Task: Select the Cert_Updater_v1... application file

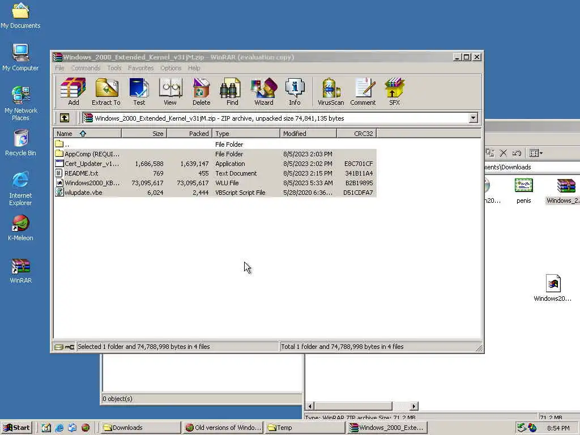Action: click(x=215, y=164)
